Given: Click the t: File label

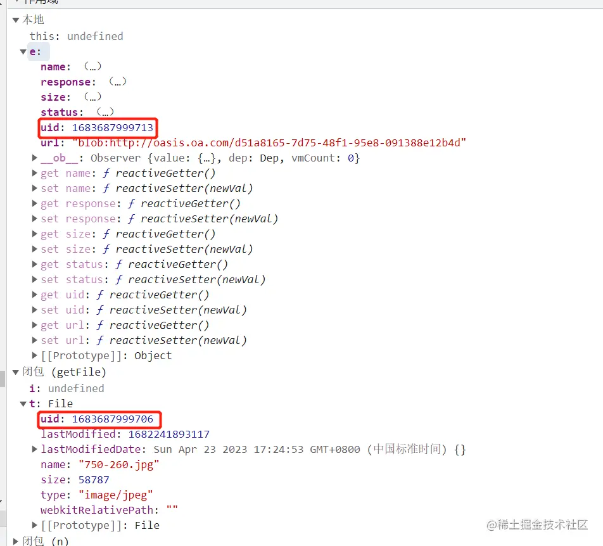Looking at the screenshot, I should pyautogui.click(x=51, y=403).
